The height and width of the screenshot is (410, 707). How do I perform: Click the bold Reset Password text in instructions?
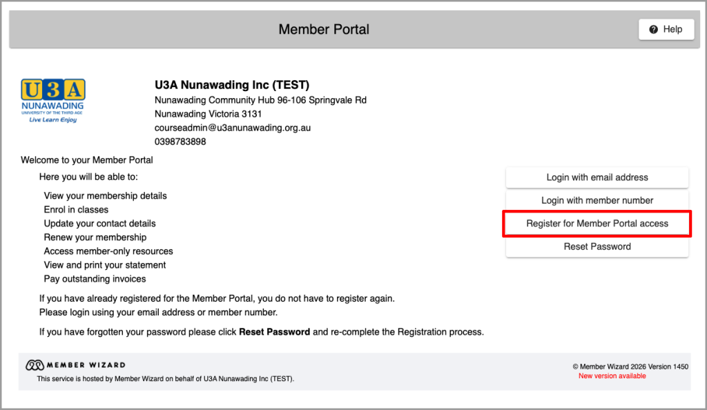(x=274, y=332)
